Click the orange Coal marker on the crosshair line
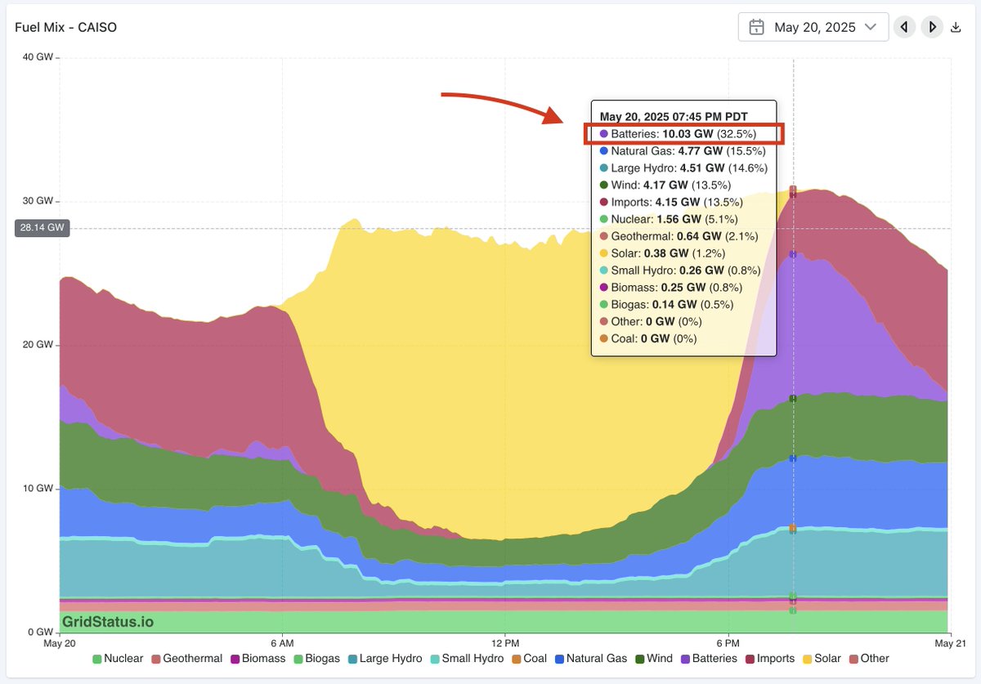Screen dimensions: 981x684 point(791,529)
